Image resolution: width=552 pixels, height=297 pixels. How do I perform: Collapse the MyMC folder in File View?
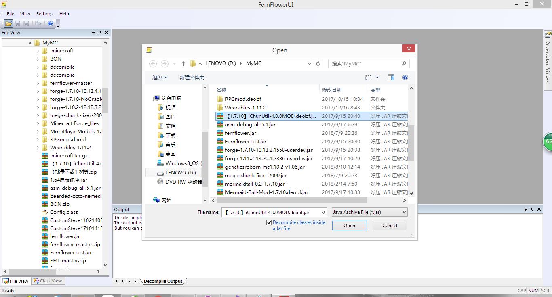click(30, 43)
